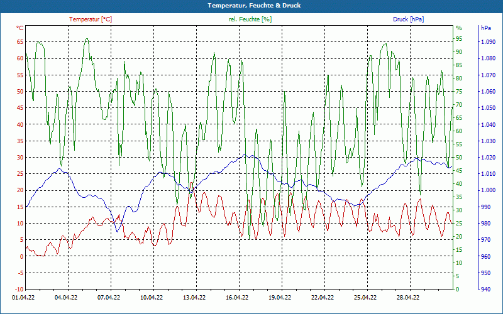Click the date label 10.04.22
This screenshot has width=503, height=314.
point(152,298)
